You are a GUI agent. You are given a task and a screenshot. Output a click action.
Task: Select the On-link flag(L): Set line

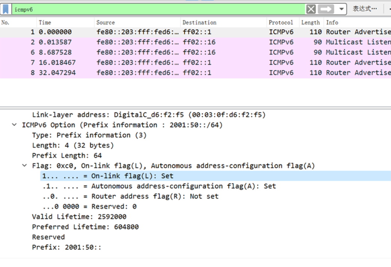[x=216, y=176]
